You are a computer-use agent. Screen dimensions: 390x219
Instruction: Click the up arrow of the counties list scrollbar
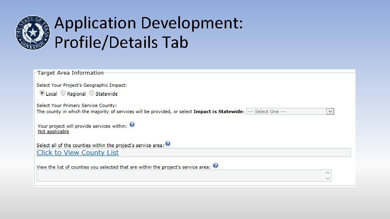(x=327, y=173)
